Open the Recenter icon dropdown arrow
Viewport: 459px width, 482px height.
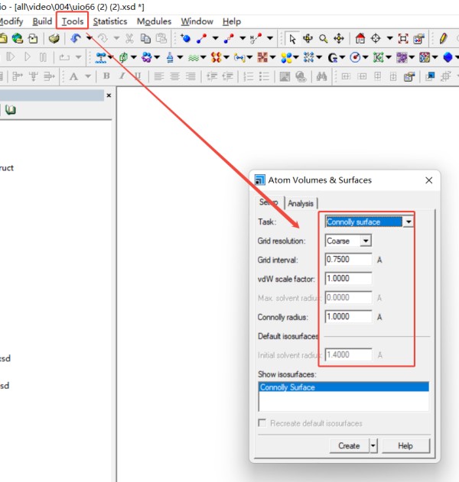click(389, 38)
